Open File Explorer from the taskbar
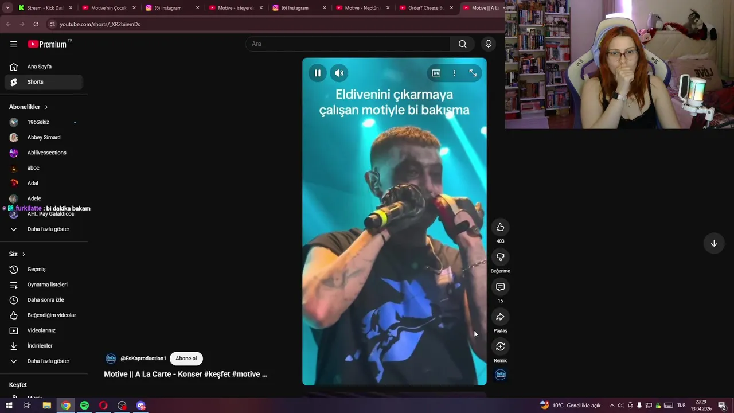 pos(47,406)
